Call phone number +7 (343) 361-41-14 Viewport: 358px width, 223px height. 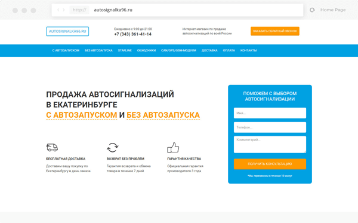pyautogui.click(x=132, y=34)
